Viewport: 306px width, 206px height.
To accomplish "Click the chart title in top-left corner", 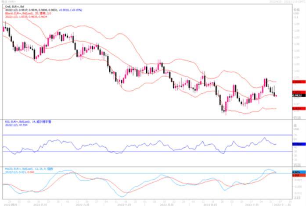I will pyautogui.click(x=7, y=2).
